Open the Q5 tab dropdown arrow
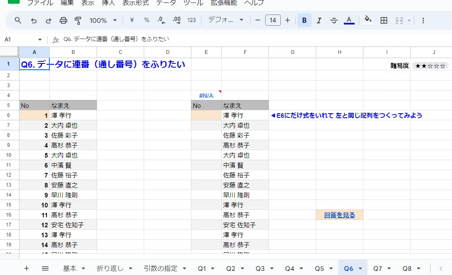The height and width of the screenshot is (275, 452). tap(331, 268)
